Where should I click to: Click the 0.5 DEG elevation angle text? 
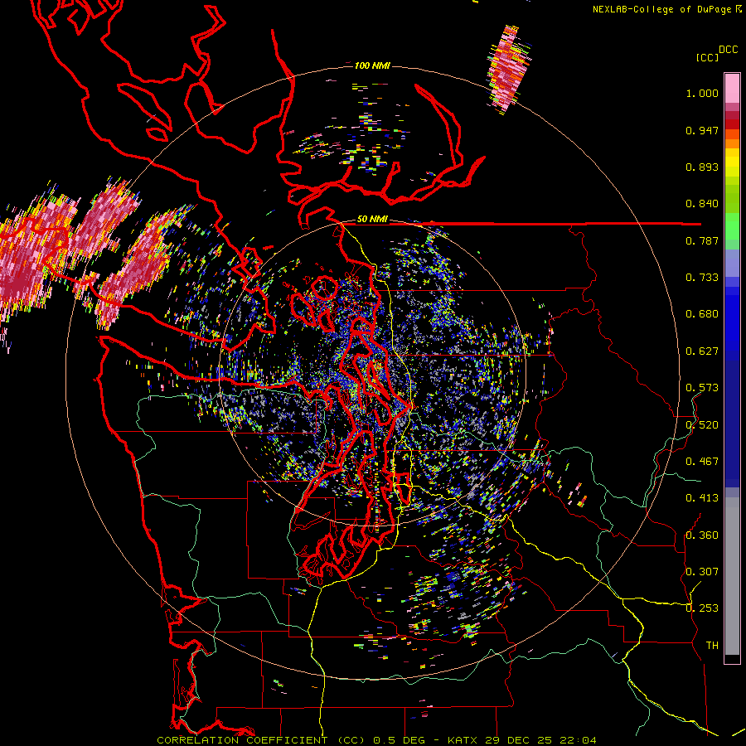pyautogui.click(x=399, y=740)
